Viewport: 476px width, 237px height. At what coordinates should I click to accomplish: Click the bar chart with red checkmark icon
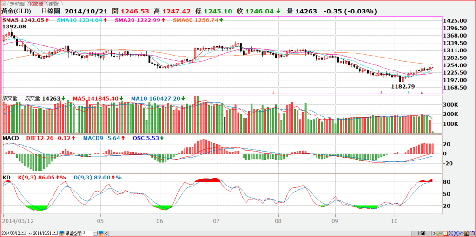tap(467, 233)
